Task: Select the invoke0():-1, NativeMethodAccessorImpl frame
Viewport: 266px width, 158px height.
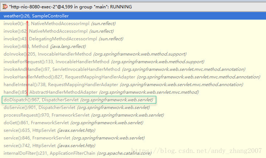Action: (133, 24)
